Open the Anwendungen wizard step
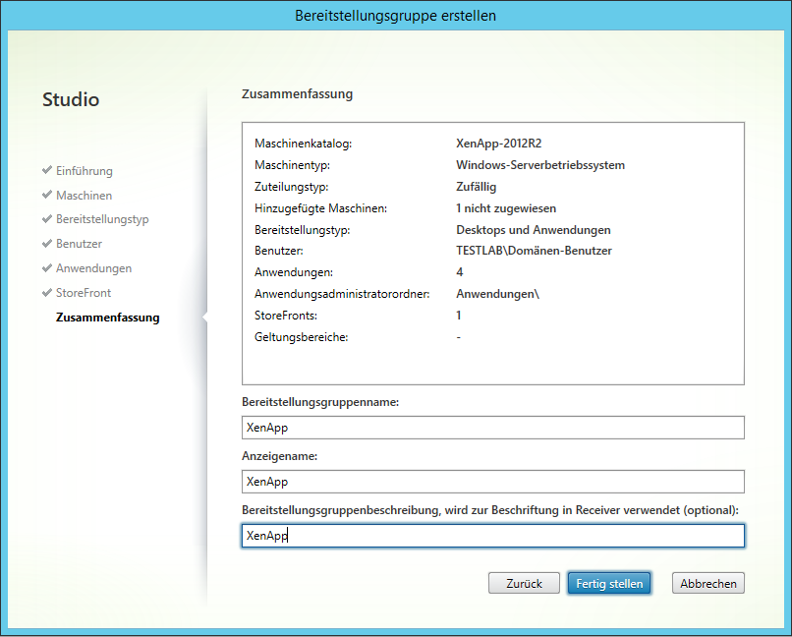Image resolution: width=792 pixels, height=637 pixels. 94,268
